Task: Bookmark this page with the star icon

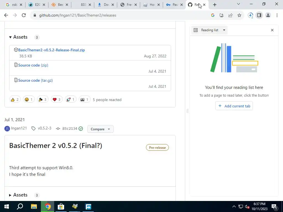Action: click(x=239, y=15)
